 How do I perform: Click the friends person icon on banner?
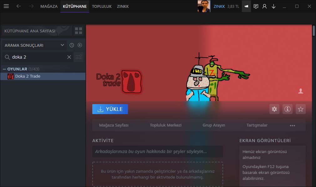click(x=300, y=91)
